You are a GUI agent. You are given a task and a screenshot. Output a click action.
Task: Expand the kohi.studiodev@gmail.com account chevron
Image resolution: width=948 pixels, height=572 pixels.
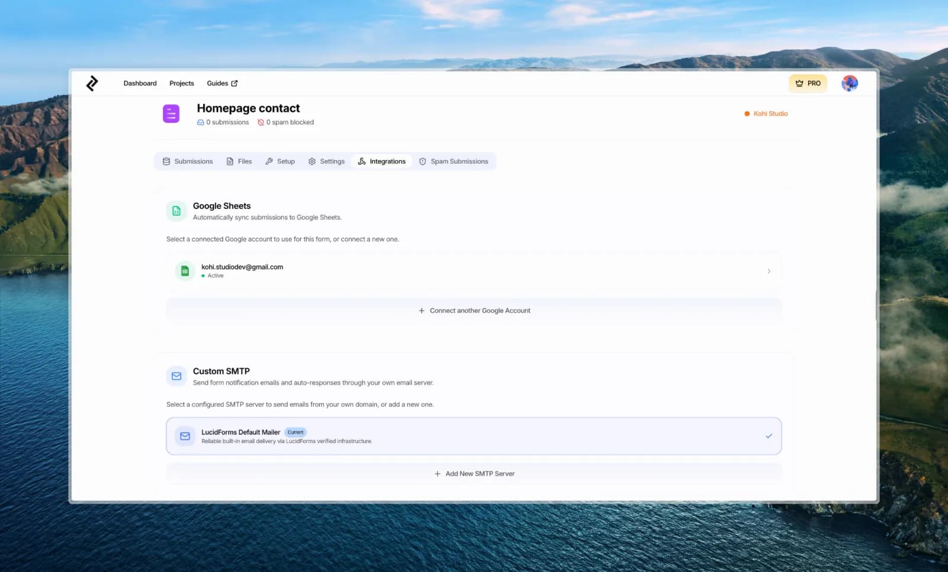(x=768, y=271)
